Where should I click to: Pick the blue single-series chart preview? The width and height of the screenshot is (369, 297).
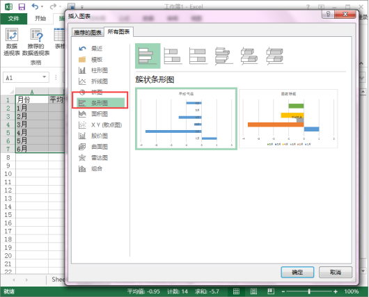click(186, 119)
